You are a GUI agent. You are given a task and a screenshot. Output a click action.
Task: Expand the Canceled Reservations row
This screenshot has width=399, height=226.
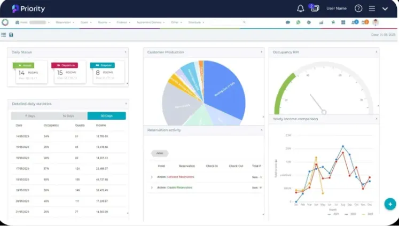pyautogui.click(x=152, y=176)
